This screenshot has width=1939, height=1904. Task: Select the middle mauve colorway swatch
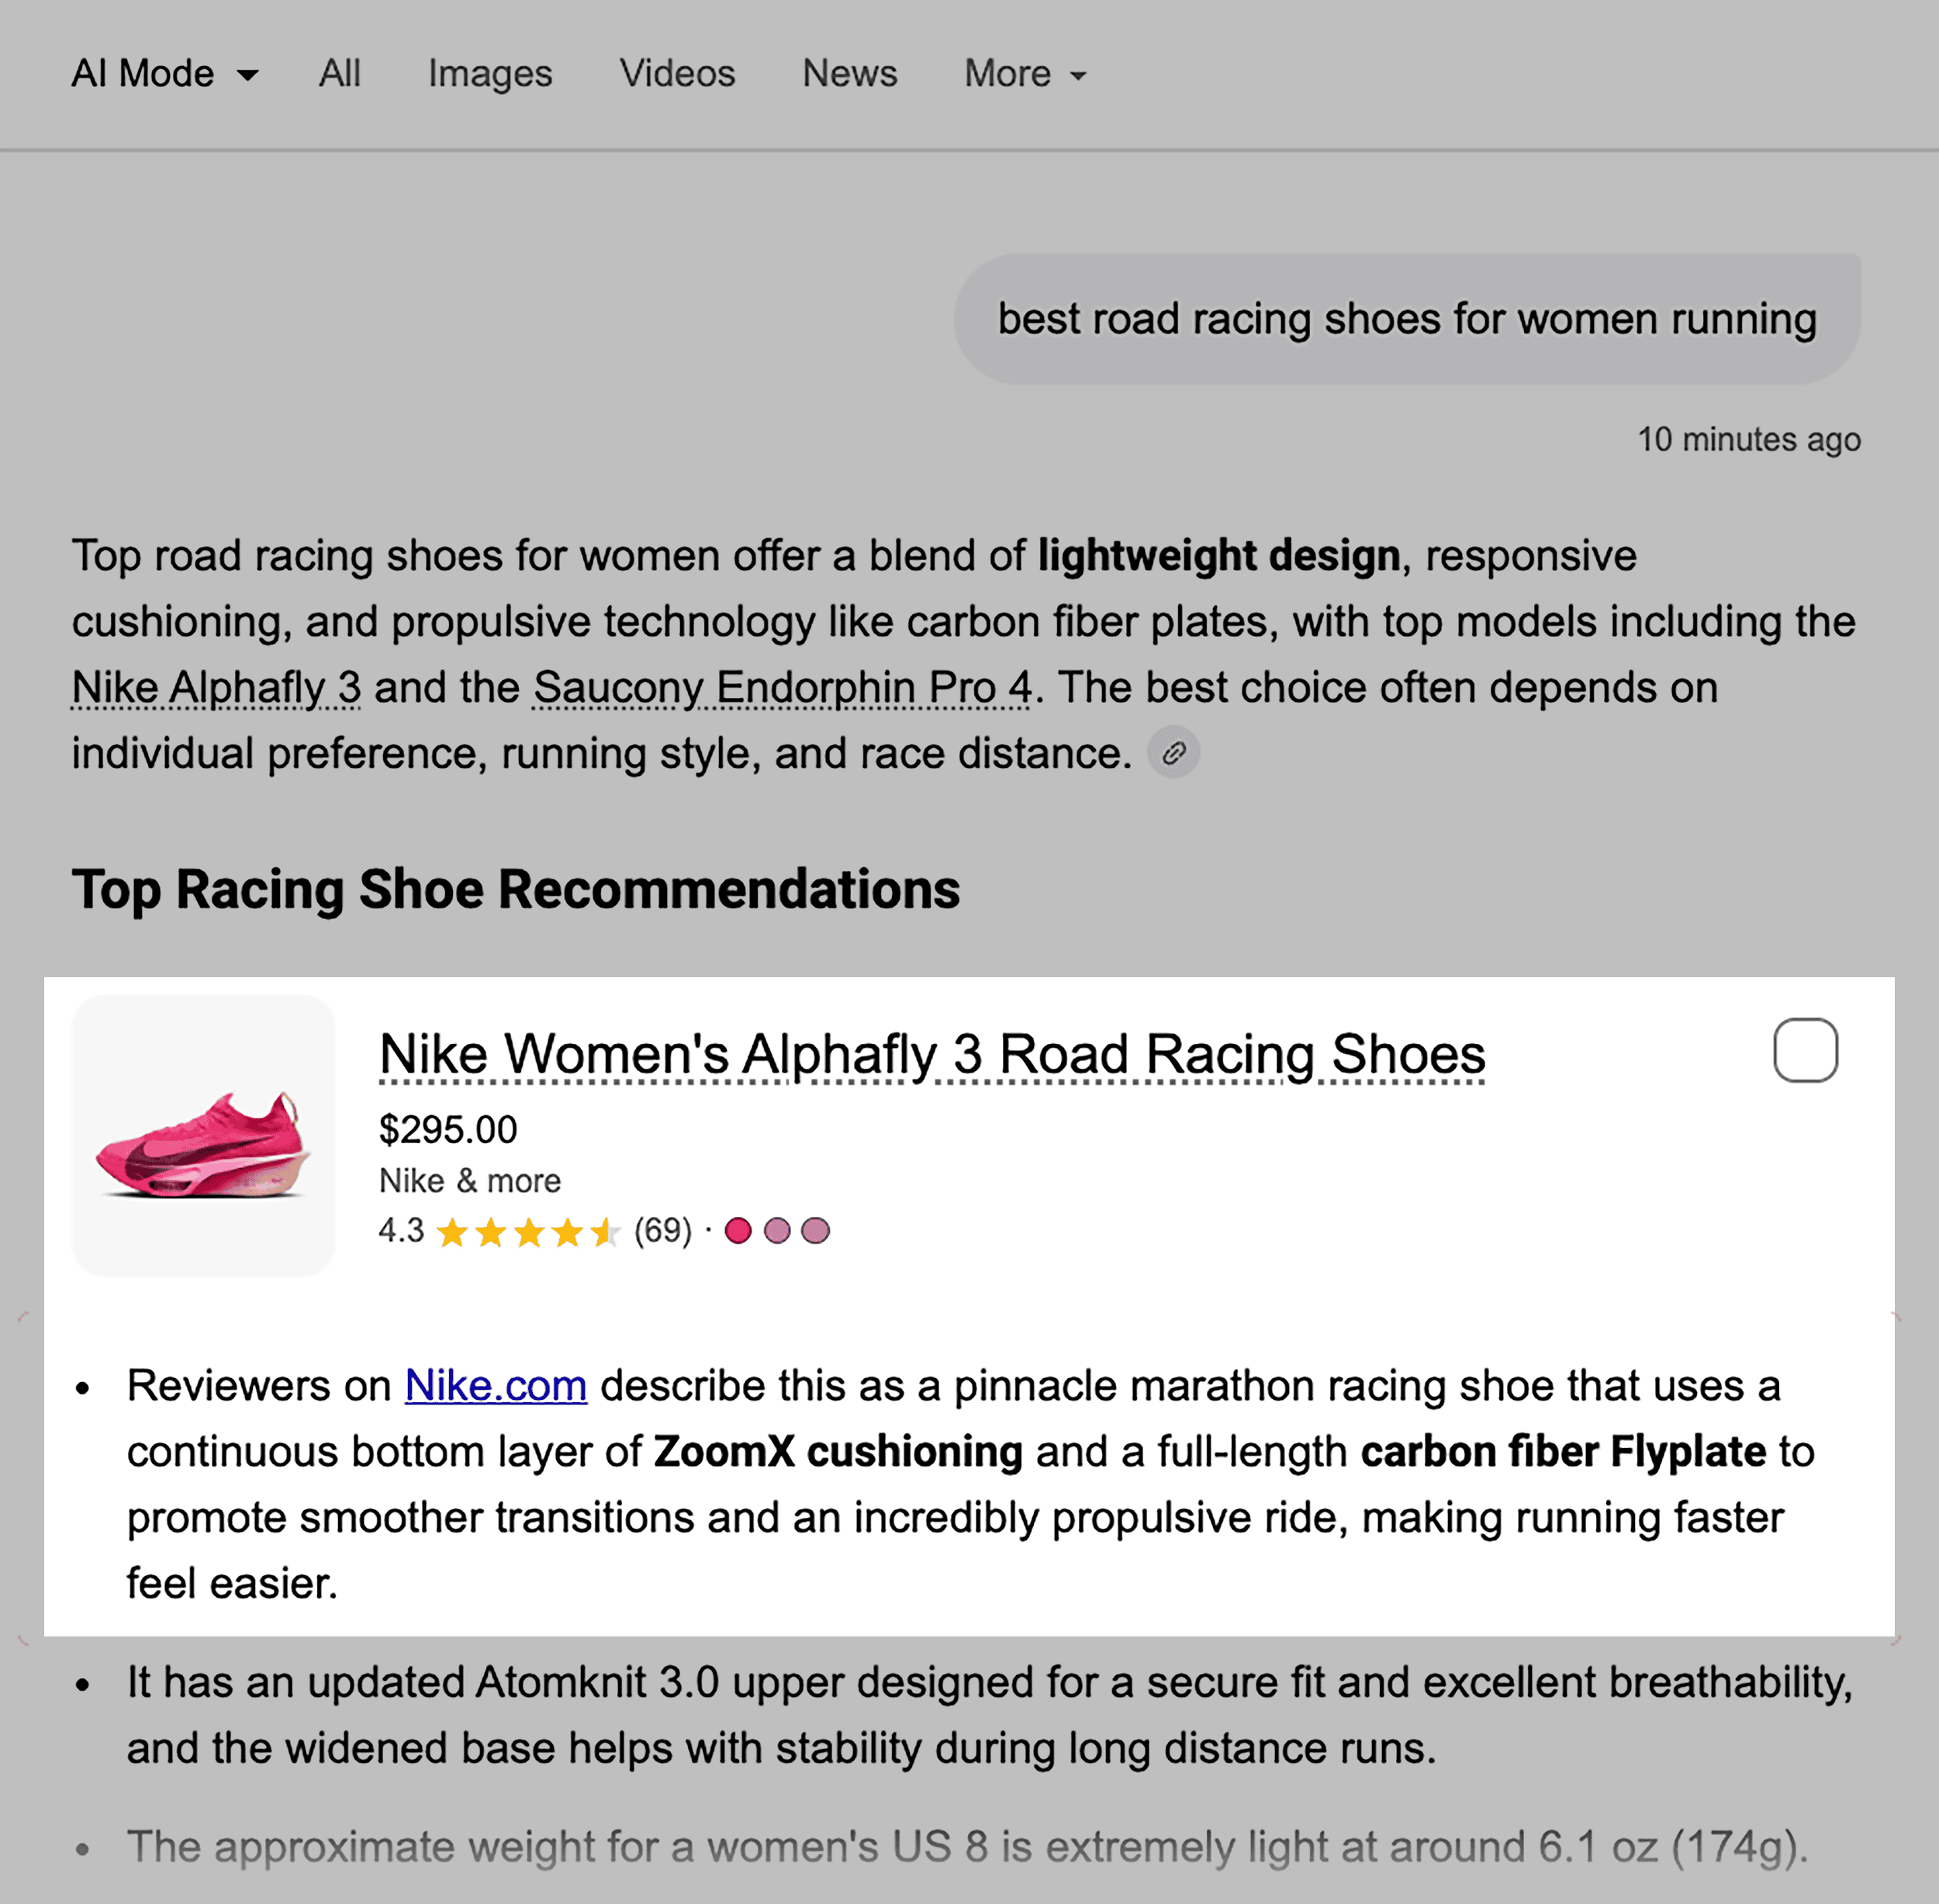[778, 1231]
